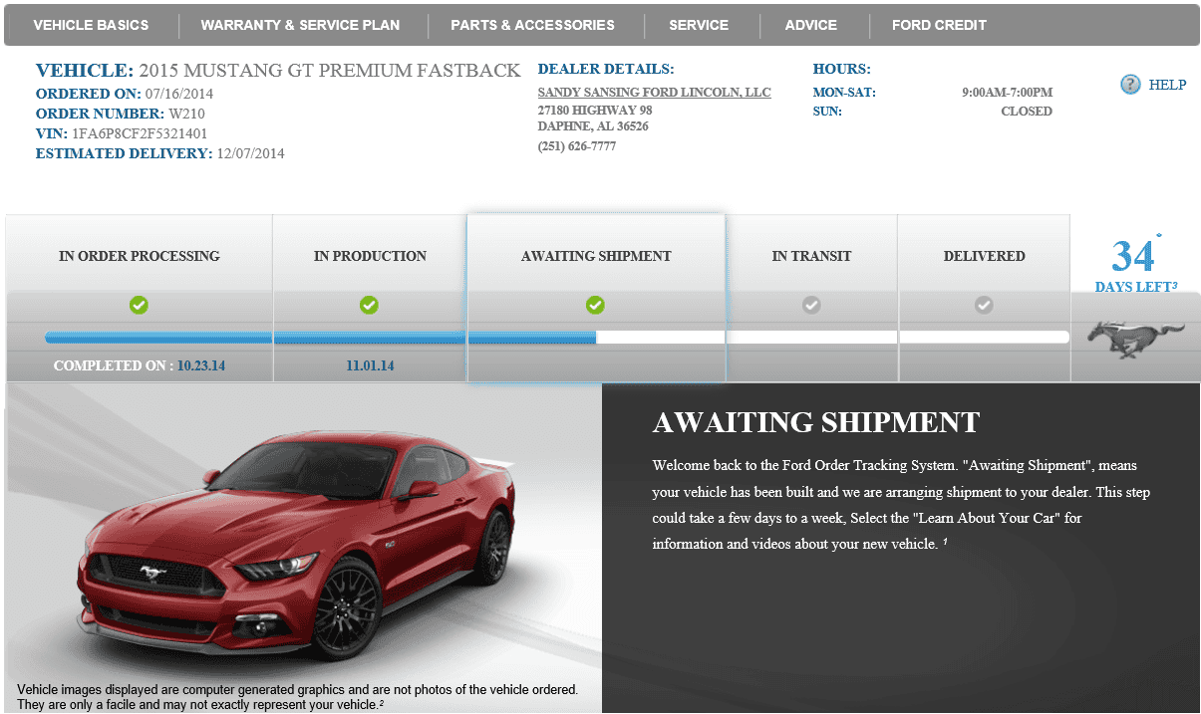Viewport: 1201px width, 714px height.
Task: Click the estimated delivery date 12/07/2014
Action: [x=251, y=153]
